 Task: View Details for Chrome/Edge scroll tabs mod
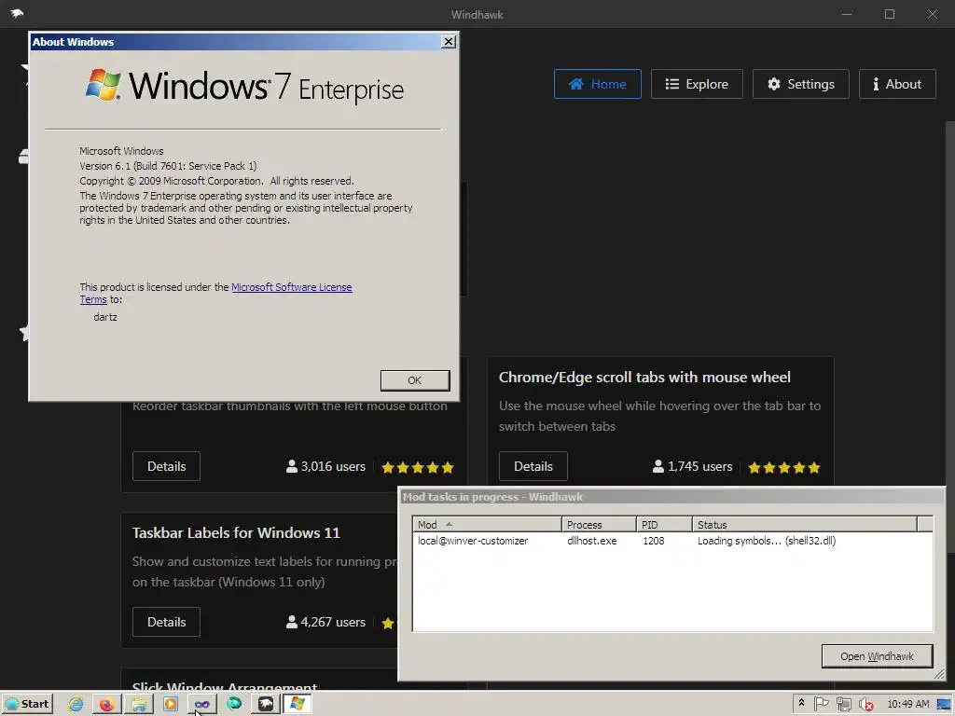tap(533, 466)
